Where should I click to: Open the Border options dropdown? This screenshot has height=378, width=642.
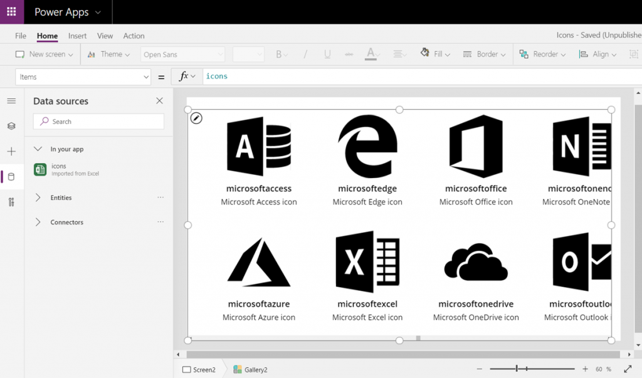[485, 54]
